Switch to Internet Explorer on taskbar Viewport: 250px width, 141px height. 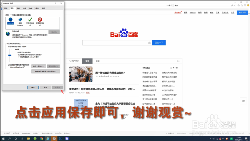pyautogui.click(x=48, y=138)
